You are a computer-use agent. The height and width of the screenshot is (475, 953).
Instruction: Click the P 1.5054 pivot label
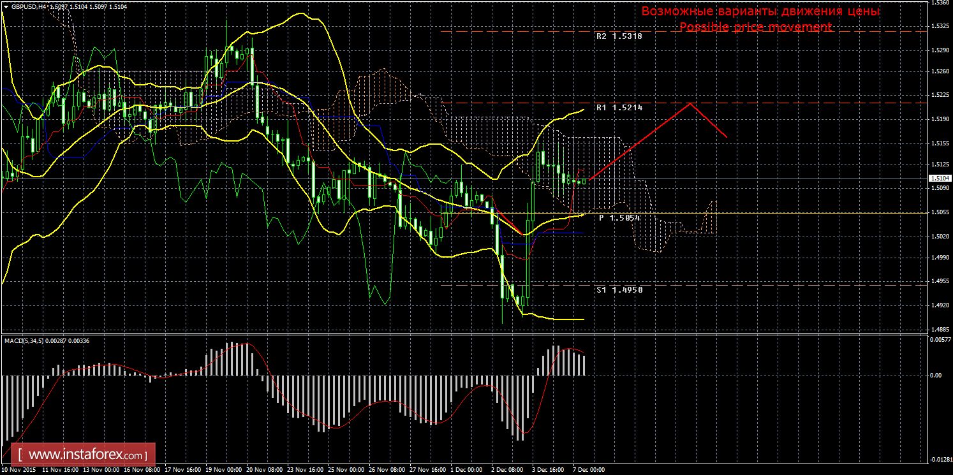(x=619, y=218)
